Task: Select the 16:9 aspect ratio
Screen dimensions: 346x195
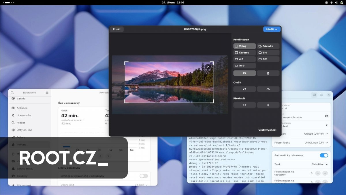Action: click(x=244, y=65)
